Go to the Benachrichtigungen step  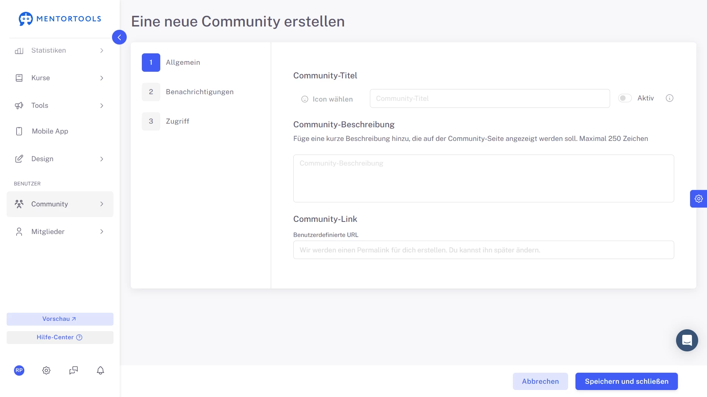coord(199,92)
